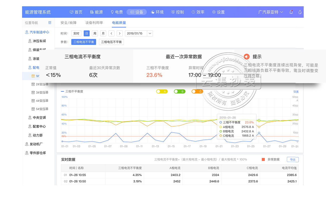Click transformer icon beside 4#变压器
The height and width of the screenshot is (200, 326).
click(x=33, y=101)
